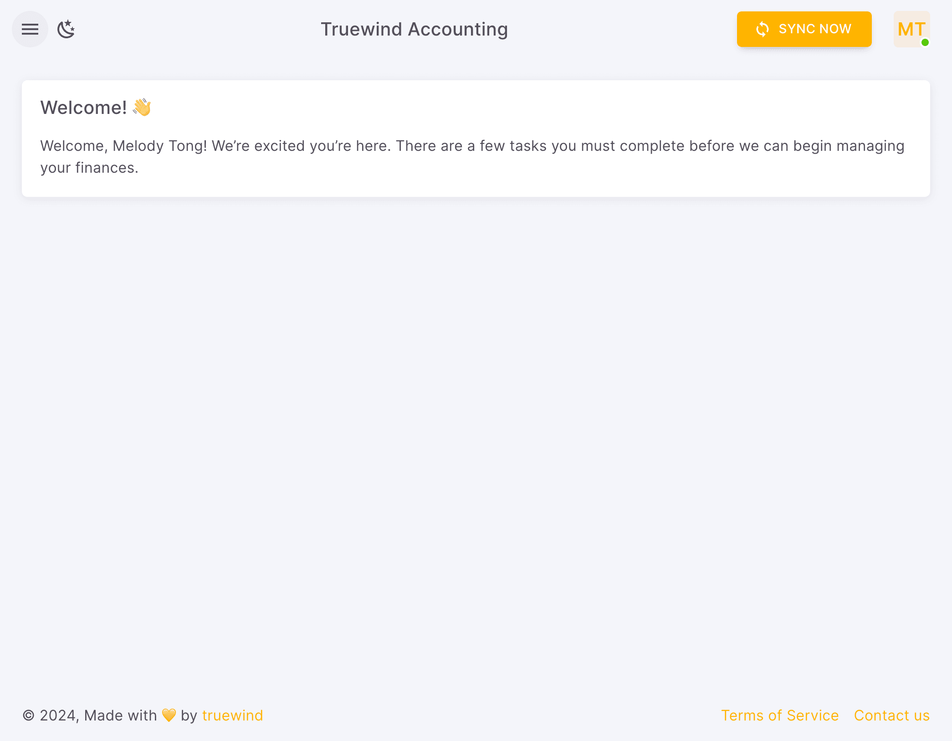Image resolution: width=952 pixels, height=741 pixels.
Task: Click 'before we can begin managing' text
Action: pyautogui.click(x=796, y=146)
